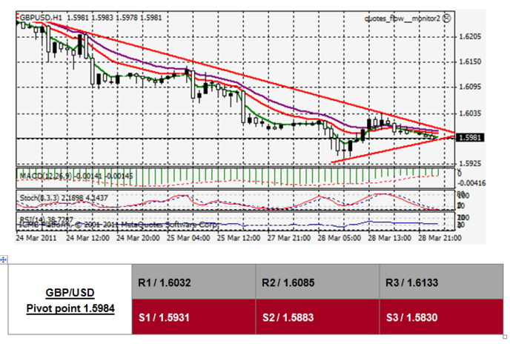Click the 1.6095 price axis label
The image size is (510, 344).
pyautogui.click(x=470, y=87)
